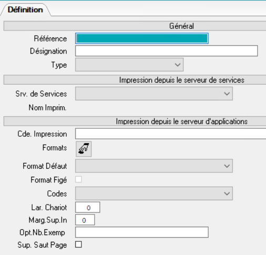Click the Nom Imprim. label

[47, 108]
